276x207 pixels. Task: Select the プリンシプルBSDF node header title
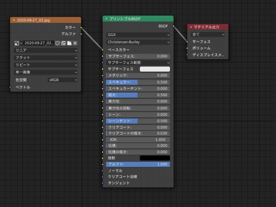tap(125, 19)
